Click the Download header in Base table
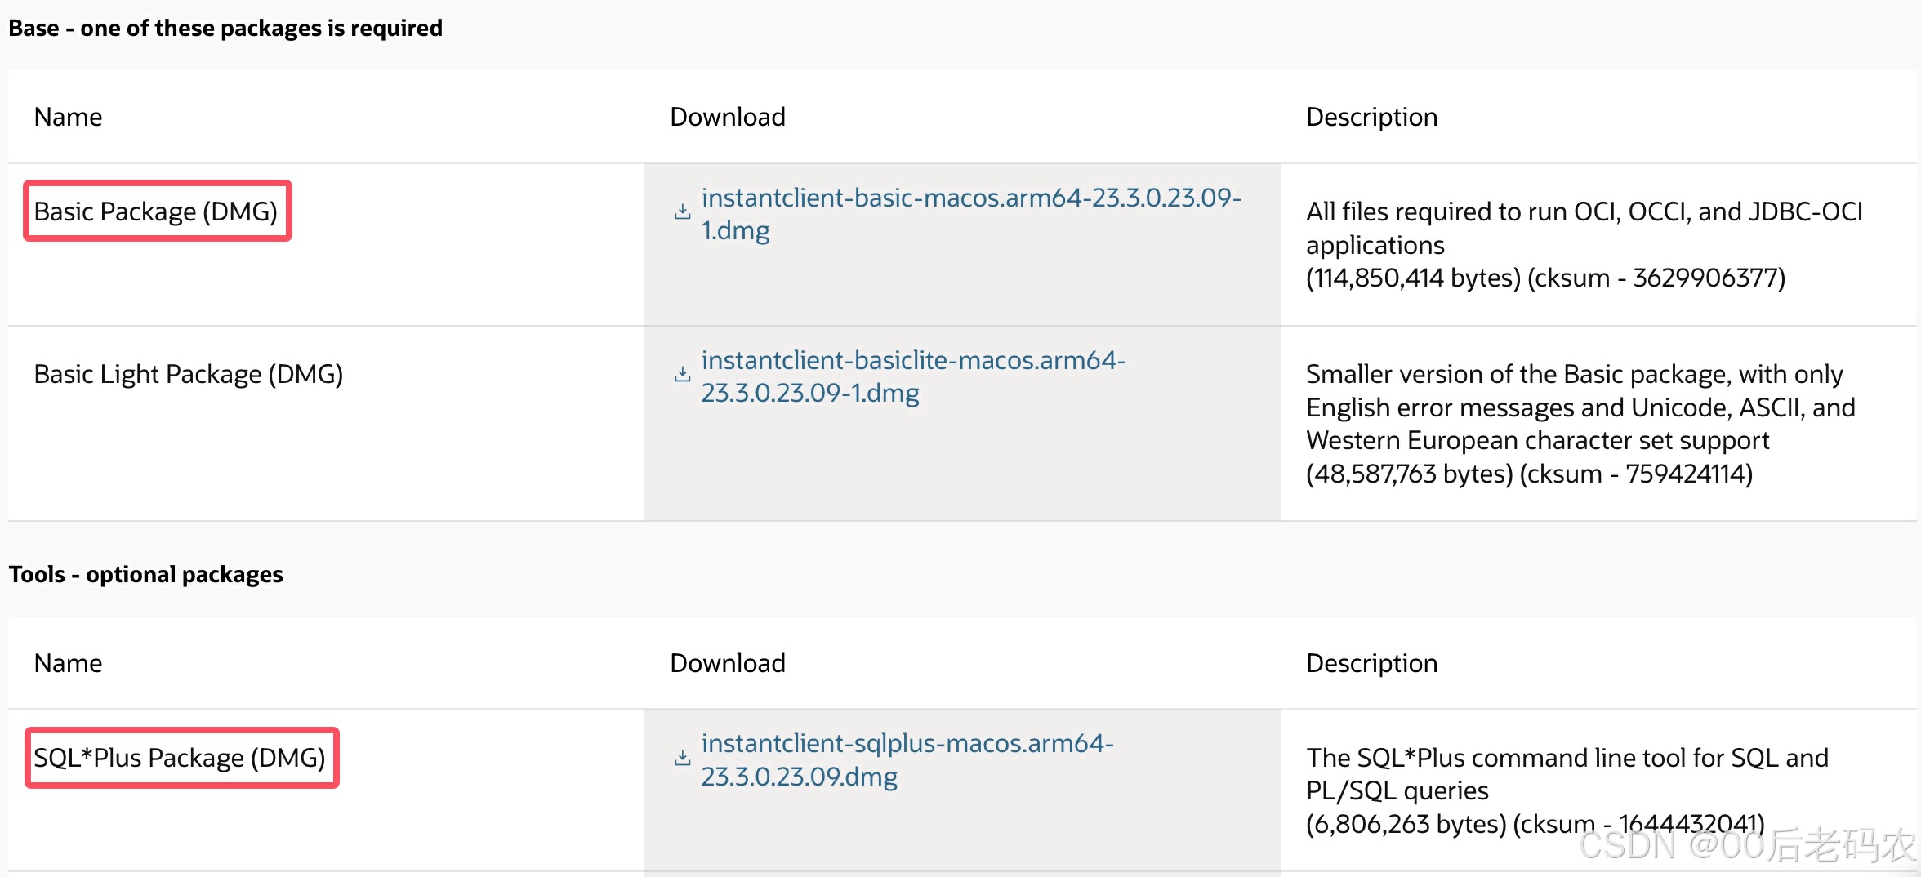The image size is (1921, 877). click(727, 117)
